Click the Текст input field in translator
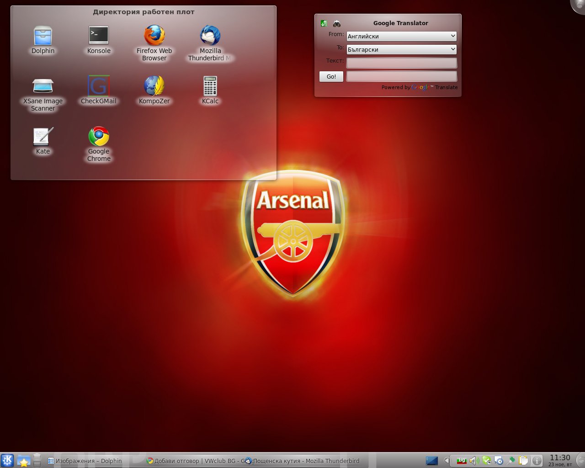The image size is (585, 468). tap(401, 63)
